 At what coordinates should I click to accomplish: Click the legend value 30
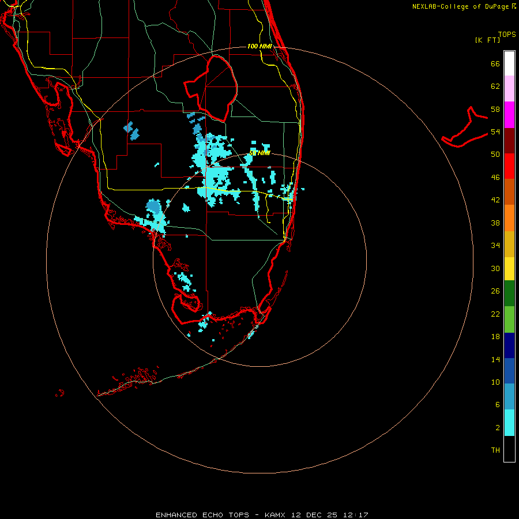(x=495, y=268)
